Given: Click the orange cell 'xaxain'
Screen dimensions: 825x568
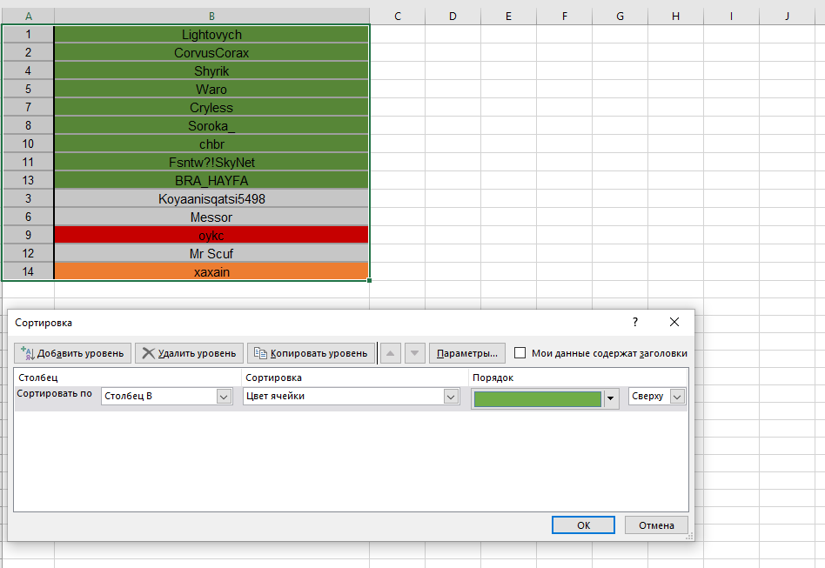Looking at the screenshot, I should coord(211,272).
